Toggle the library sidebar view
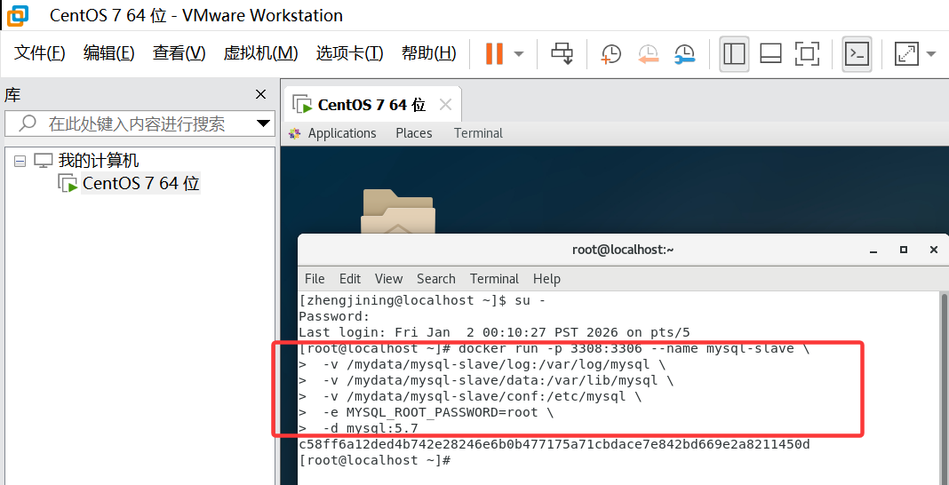 pyautogui.click(x=734, y=54)
